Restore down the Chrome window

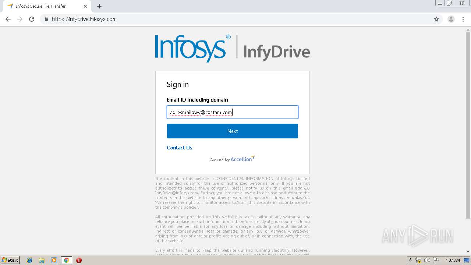click(x=449, y=3)
